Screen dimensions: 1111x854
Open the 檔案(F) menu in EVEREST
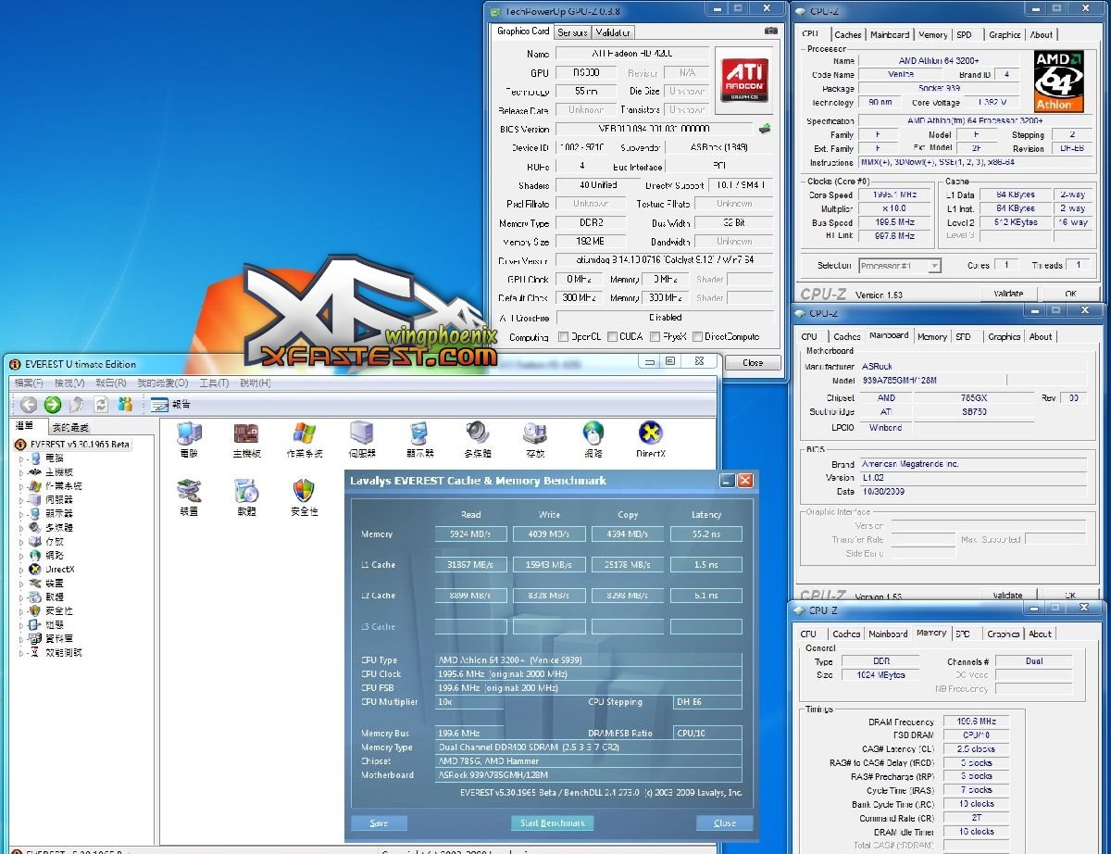pos(29,383)
